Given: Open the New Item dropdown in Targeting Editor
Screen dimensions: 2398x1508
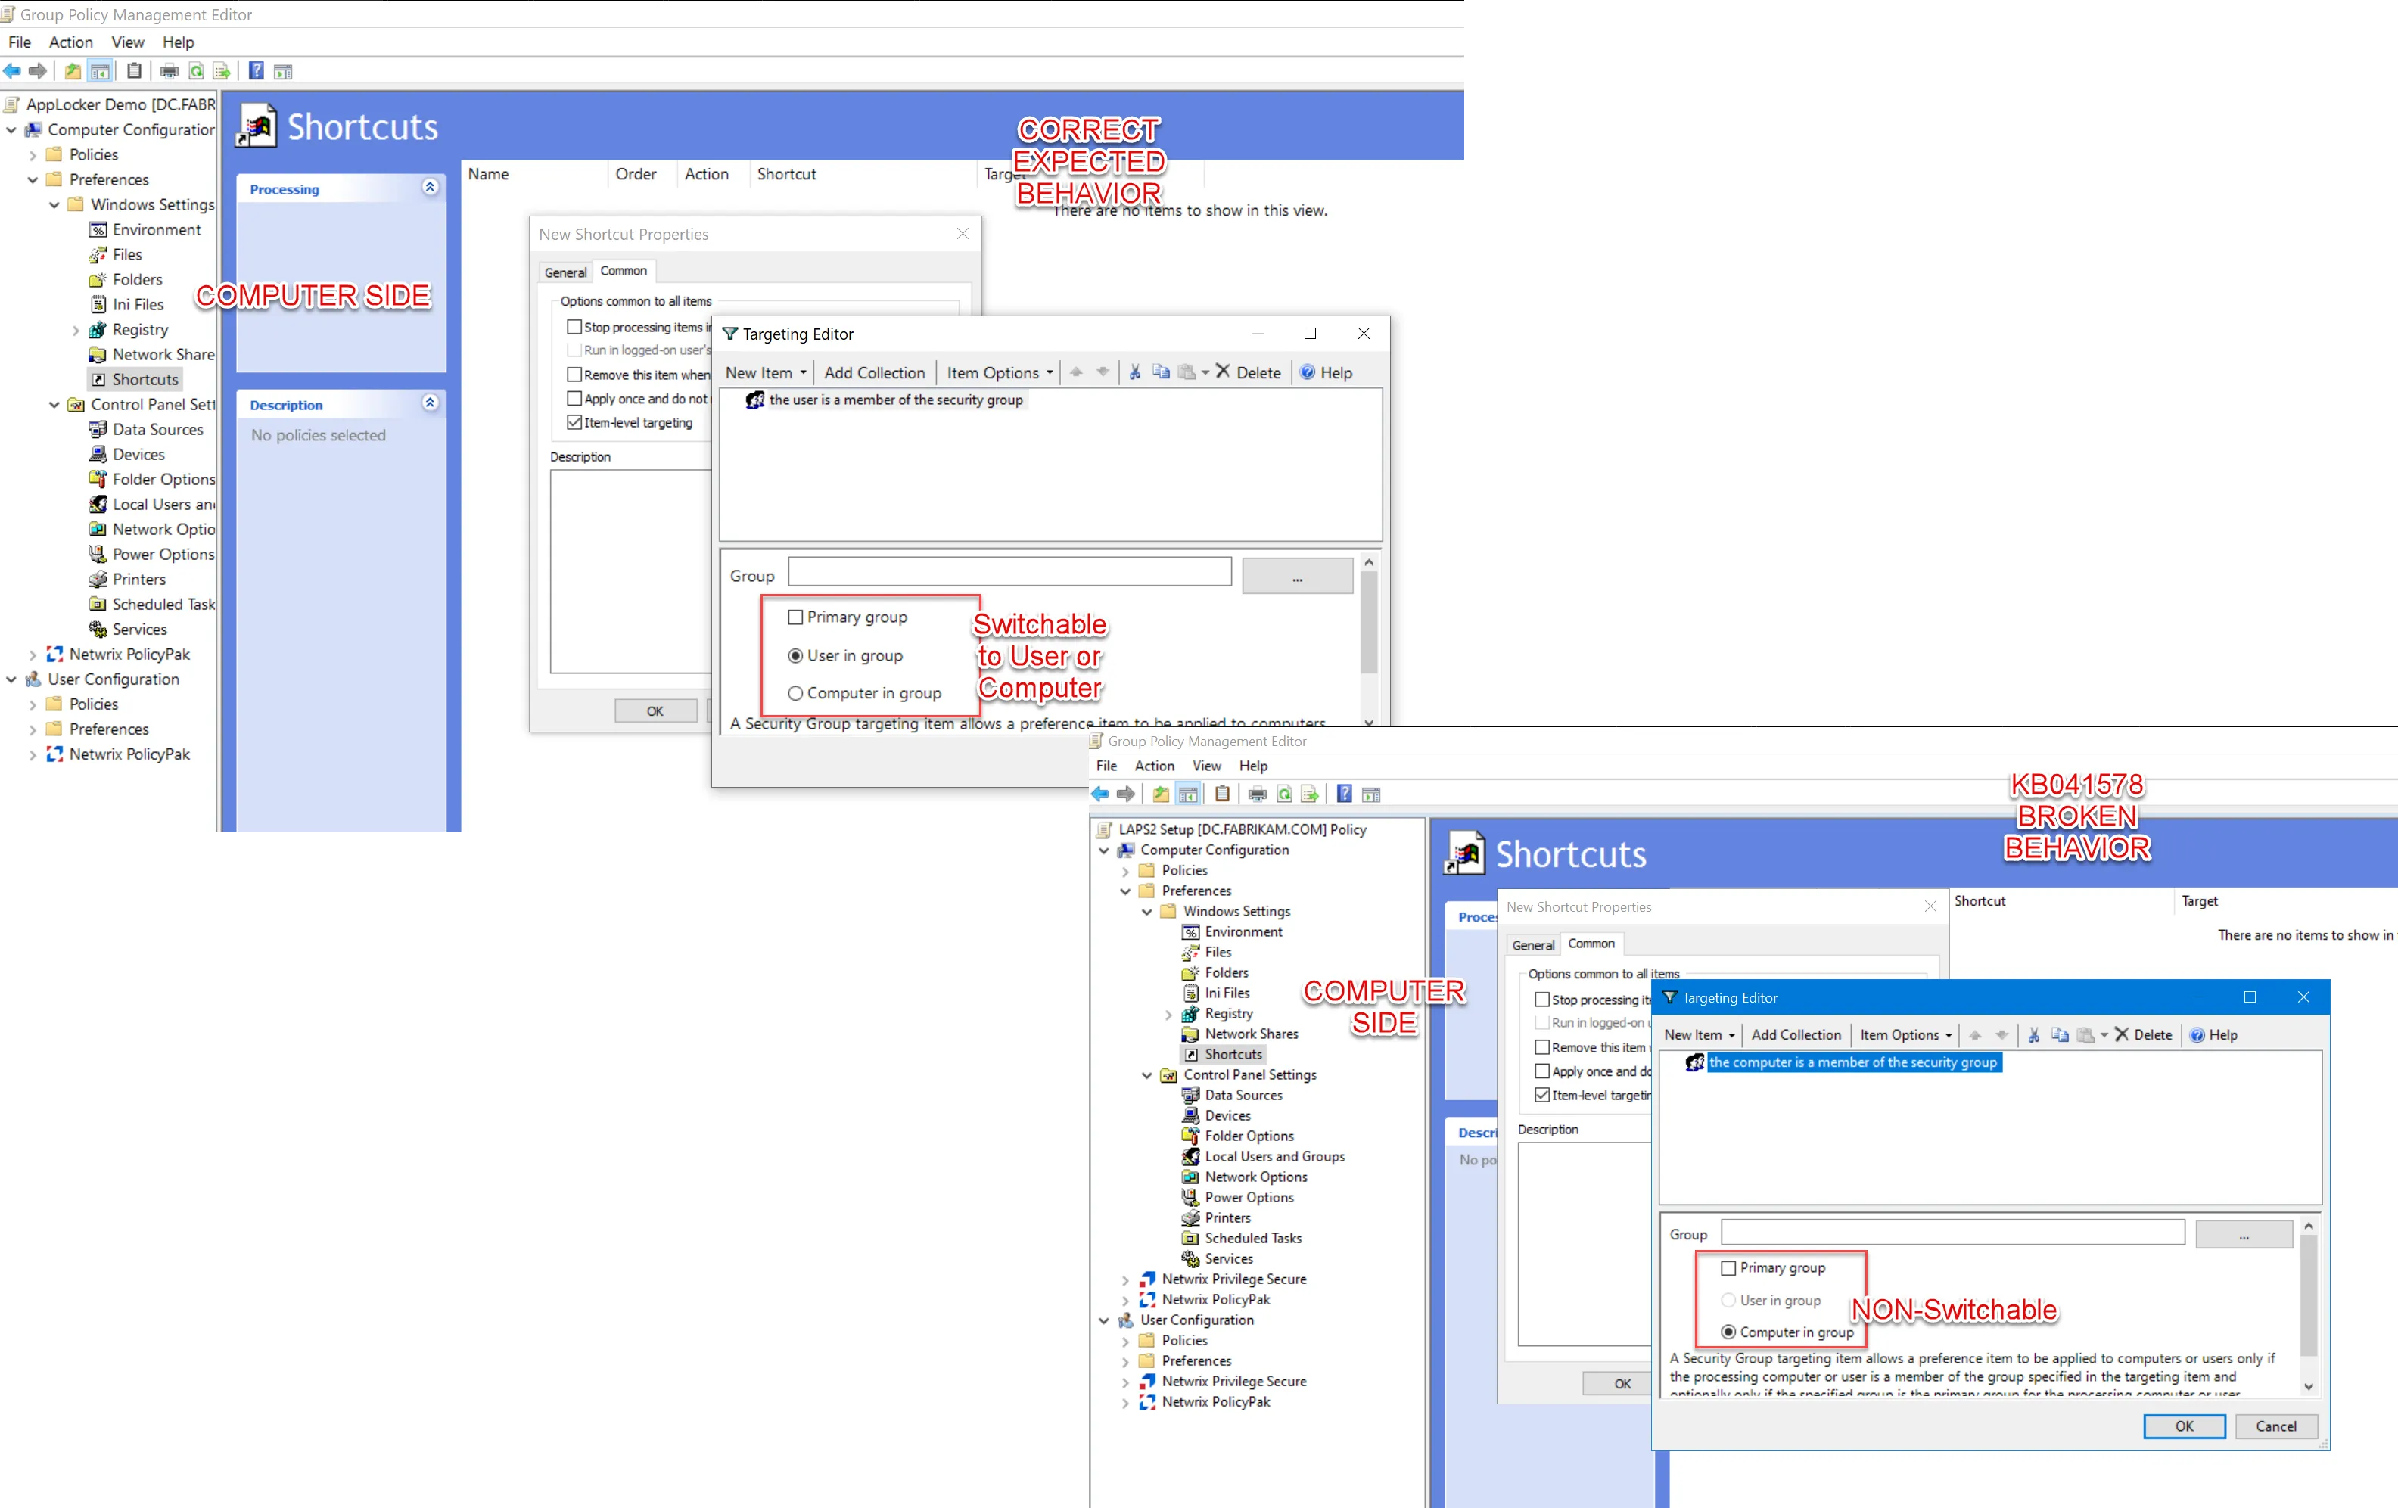Looking at the screenshot, I should pyautogui.click(x=764, y=372).
